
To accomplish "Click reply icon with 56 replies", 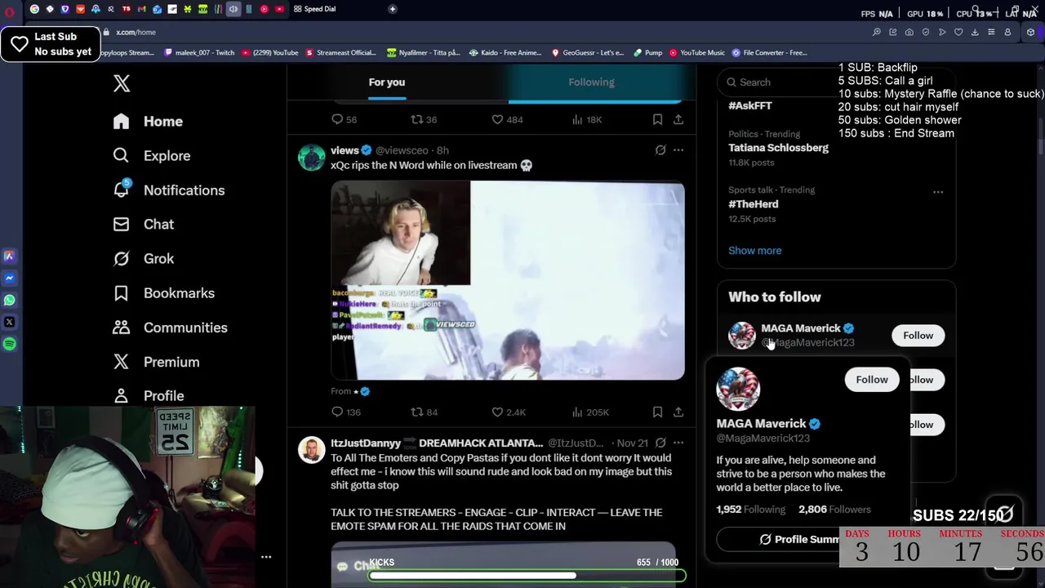I will 337,119.
